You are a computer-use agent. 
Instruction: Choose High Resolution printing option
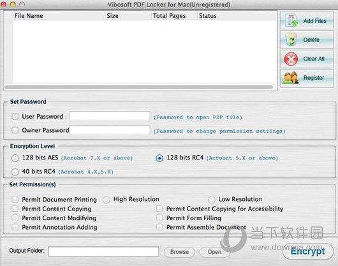pyautogui.click(x=107, y=200)
